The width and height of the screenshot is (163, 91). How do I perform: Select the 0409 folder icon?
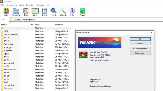2,31
